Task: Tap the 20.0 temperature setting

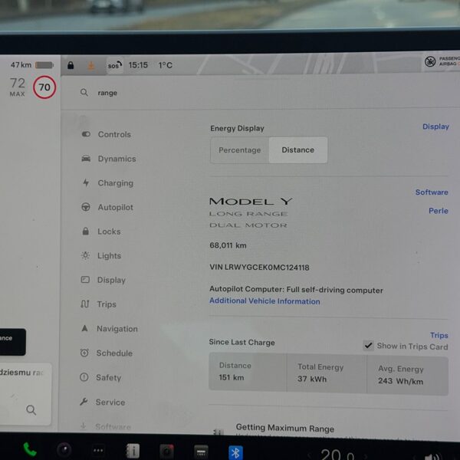Action: tap(337, 454)
